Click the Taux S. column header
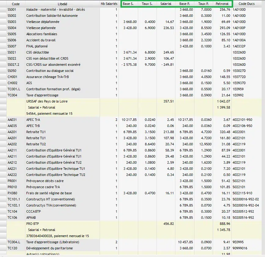The height and width of the screenshot is (257, 265). [147, 4]
